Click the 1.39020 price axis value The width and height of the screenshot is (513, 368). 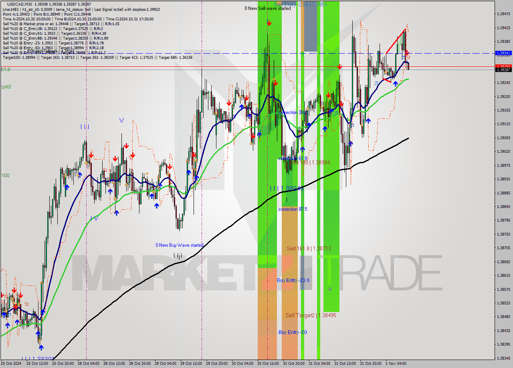click(503, 151)
